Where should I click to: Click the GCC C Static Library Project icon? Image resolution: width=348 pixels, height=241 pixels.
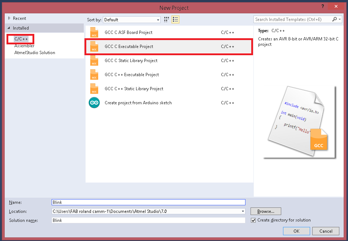[x=94, y=61]
